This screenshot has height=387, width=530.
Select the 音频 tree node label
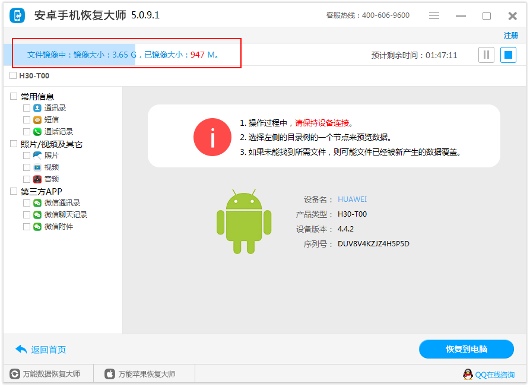pos(52,179)
